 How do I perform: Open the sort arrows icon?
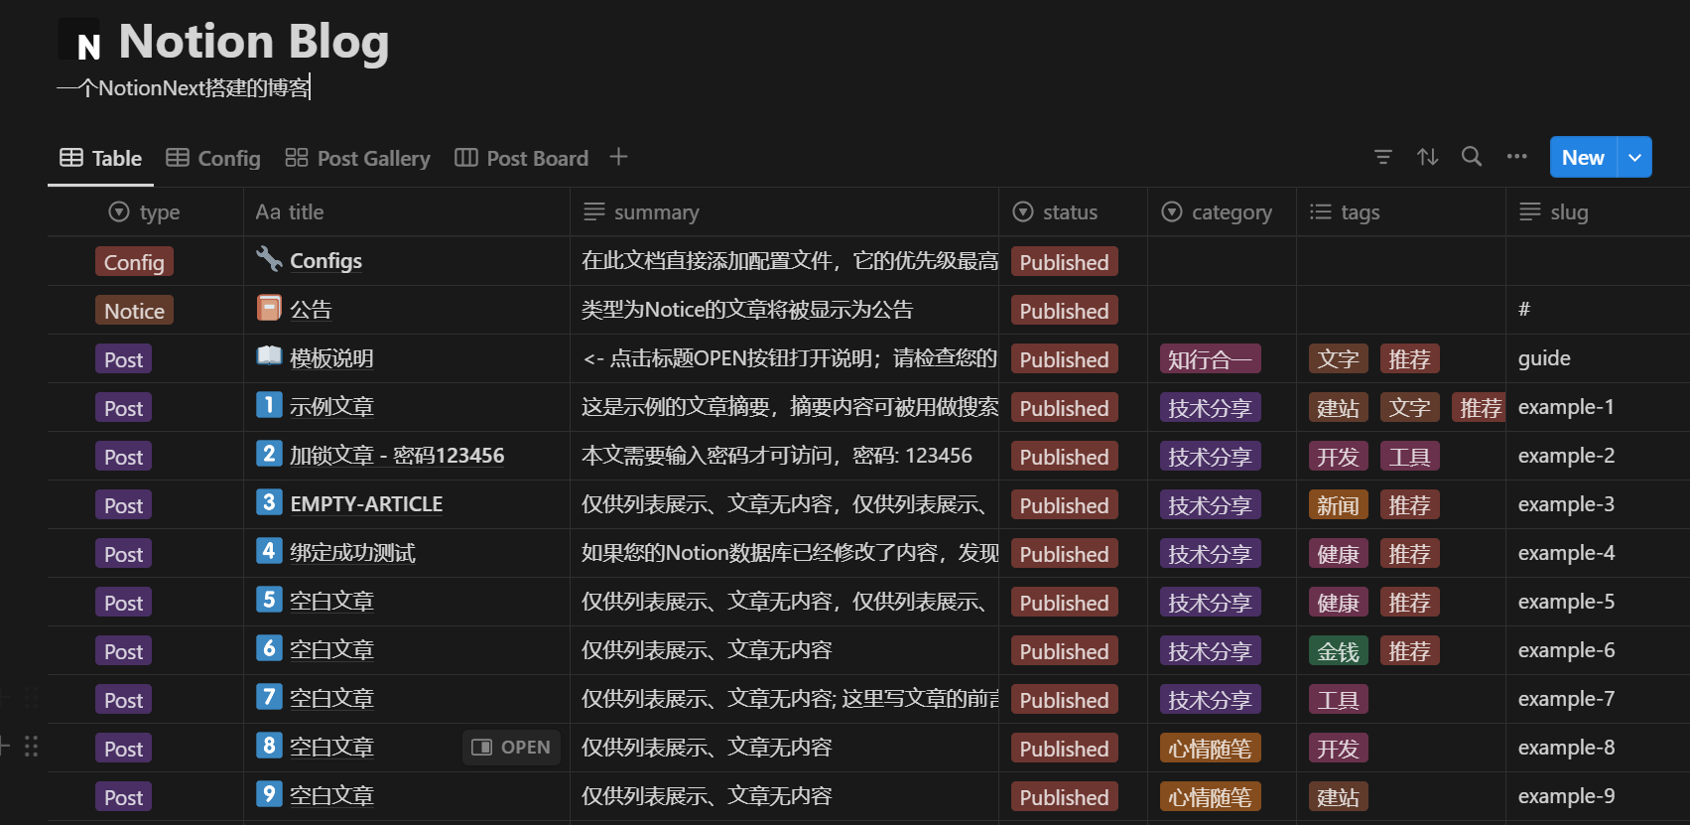click(1427, 157)
